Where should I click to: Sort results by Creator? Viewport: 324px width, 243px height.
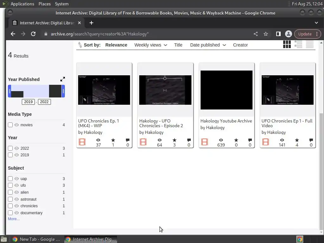(x=240, y=45)
